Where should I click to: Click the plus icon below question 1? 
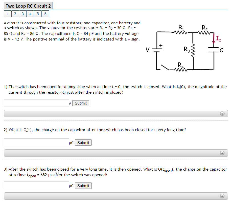coord(222,114)
